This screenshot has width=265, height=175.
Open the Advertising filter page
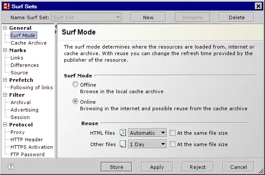[24, 110]
